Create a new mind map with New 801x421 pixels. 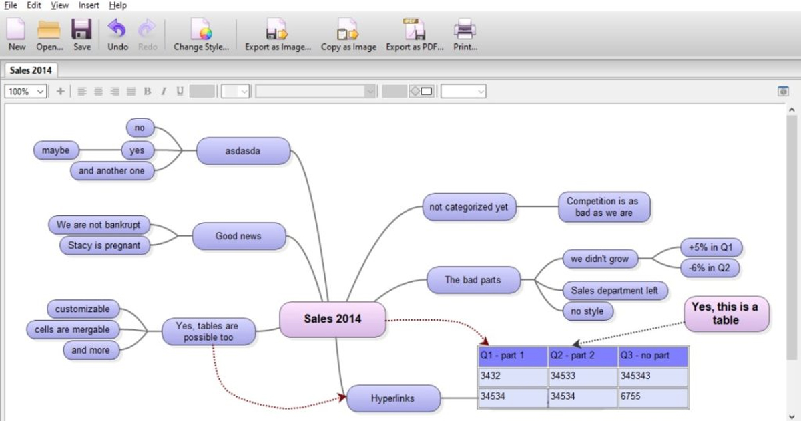pyautogui.click(x=17, y=35)
